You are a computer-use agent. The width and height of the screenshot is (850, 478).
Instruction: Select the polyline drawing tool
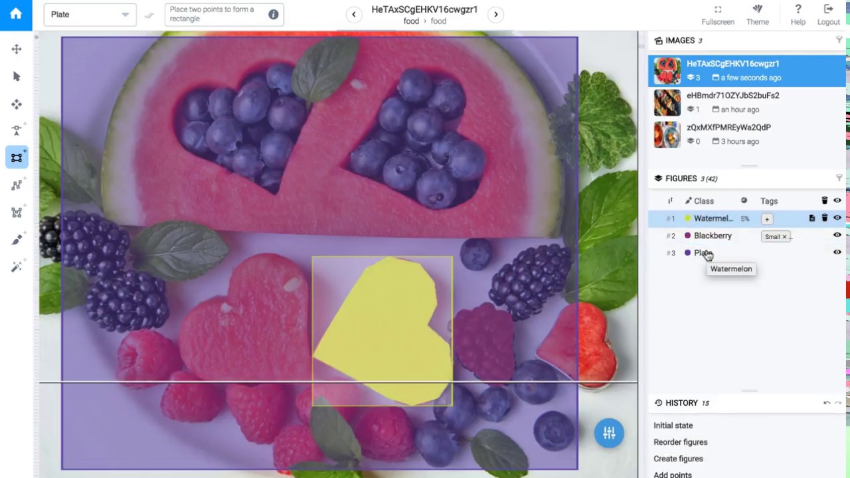17,185
